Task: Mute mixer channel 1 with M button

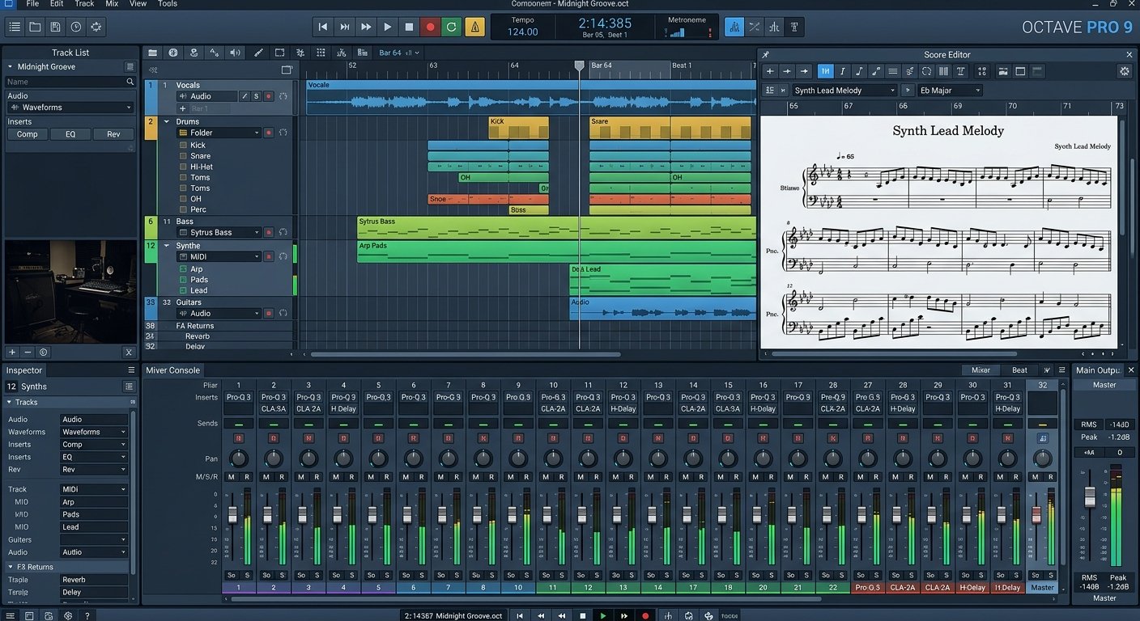Action: (x=231, y=477)
